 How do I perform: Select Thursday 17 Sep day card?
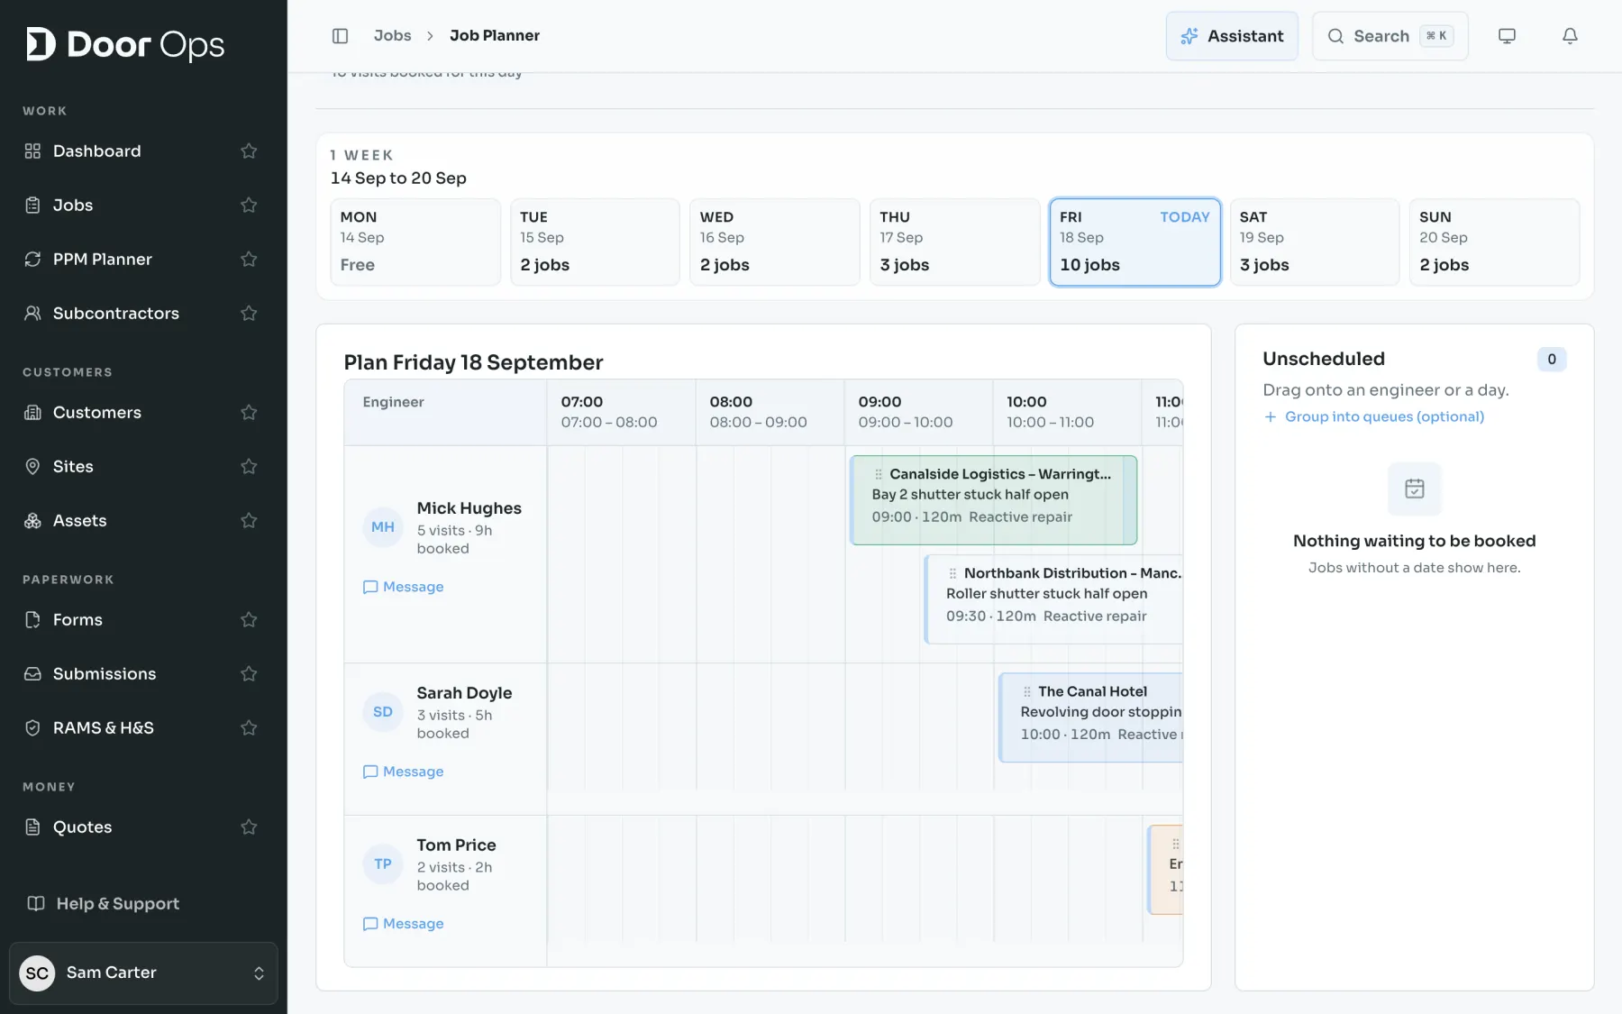click(954, 242)
